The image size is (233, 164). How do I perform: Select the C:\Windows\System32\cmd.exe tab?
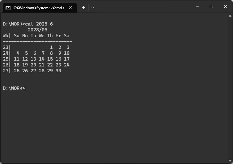[x=40, y=8]
